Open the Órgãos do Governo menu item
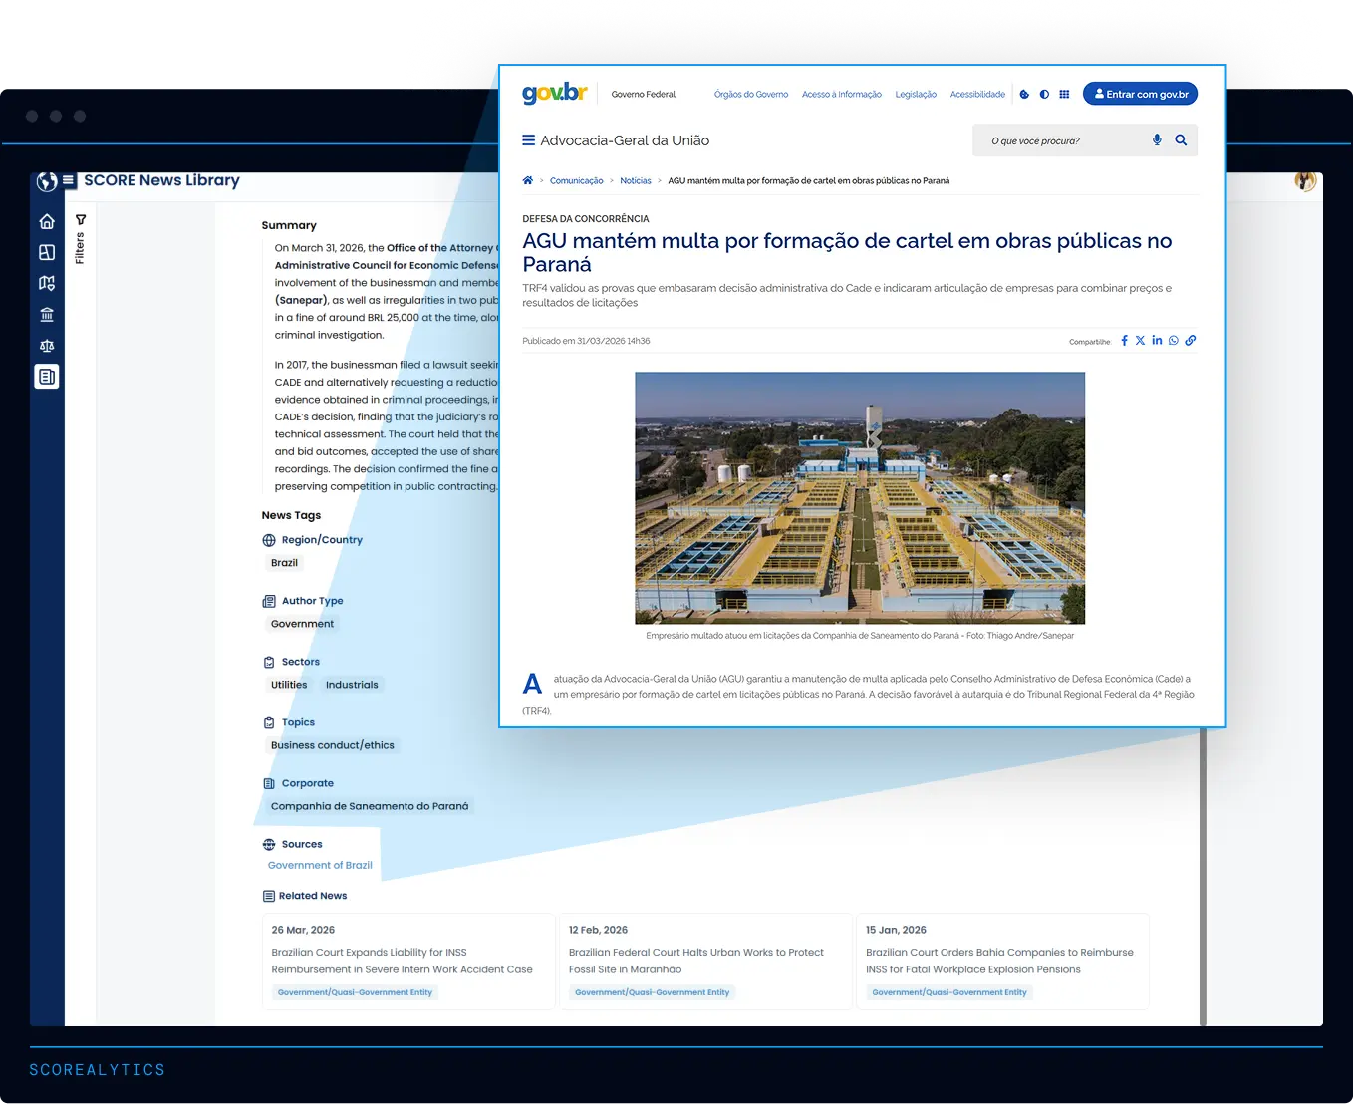1353x1104 pixels. (x=751, y=95)
